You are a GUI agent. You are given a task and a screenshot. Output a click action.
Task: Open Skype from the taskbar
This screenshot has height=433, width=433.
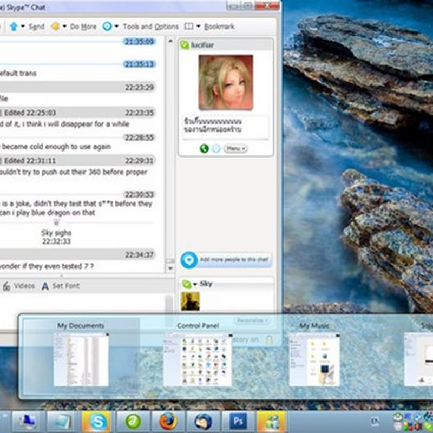tap(99, 421)
